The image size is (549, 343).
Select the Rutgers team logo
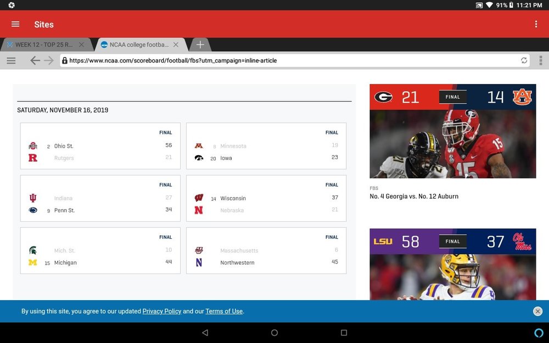33,158
